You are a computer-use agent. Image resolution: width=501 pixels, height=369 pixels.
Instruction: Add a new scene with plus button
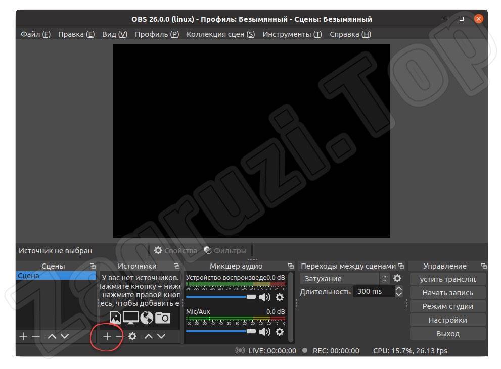pyautogui.click(x=23, y=336)
